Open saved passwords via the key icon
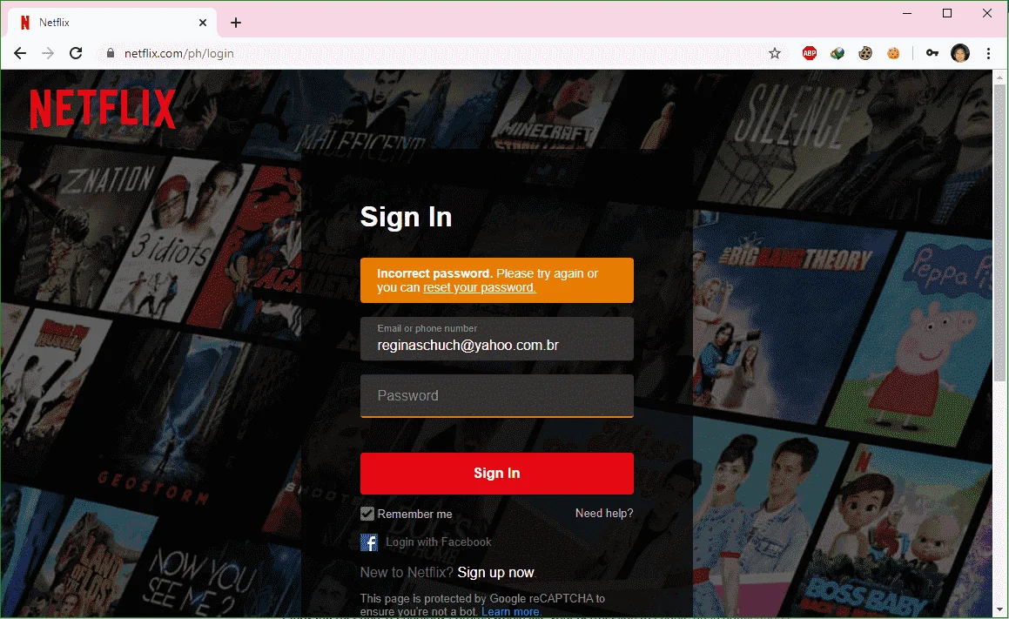This screenshot has width=1009, height=619. coord(932,53)
